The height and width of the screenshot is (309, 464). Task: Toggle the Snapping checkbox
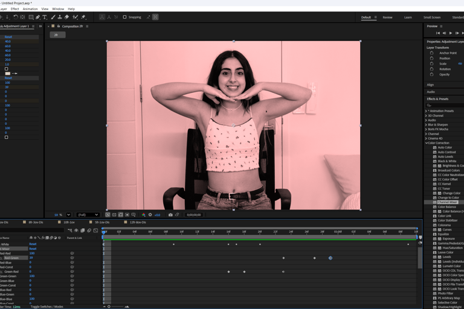click(124, 17)
